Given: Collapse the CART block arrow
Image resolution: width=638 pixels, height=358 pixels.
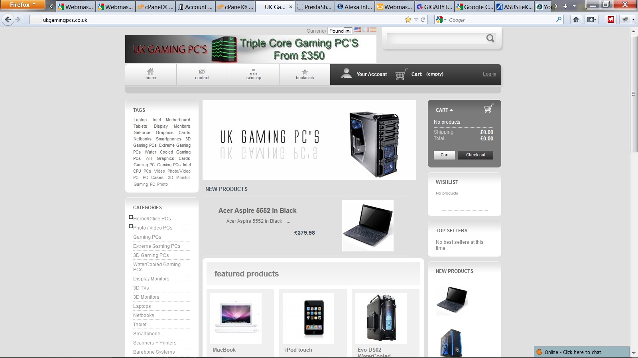Looking at the screenshot, I should (x=451, y=110).
